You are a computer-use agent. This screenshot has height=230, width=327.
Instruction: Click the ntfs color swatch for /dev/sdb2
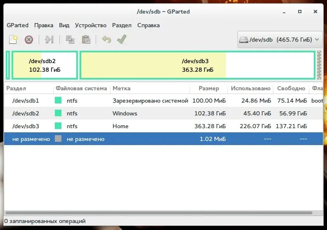tap(58, 113)
